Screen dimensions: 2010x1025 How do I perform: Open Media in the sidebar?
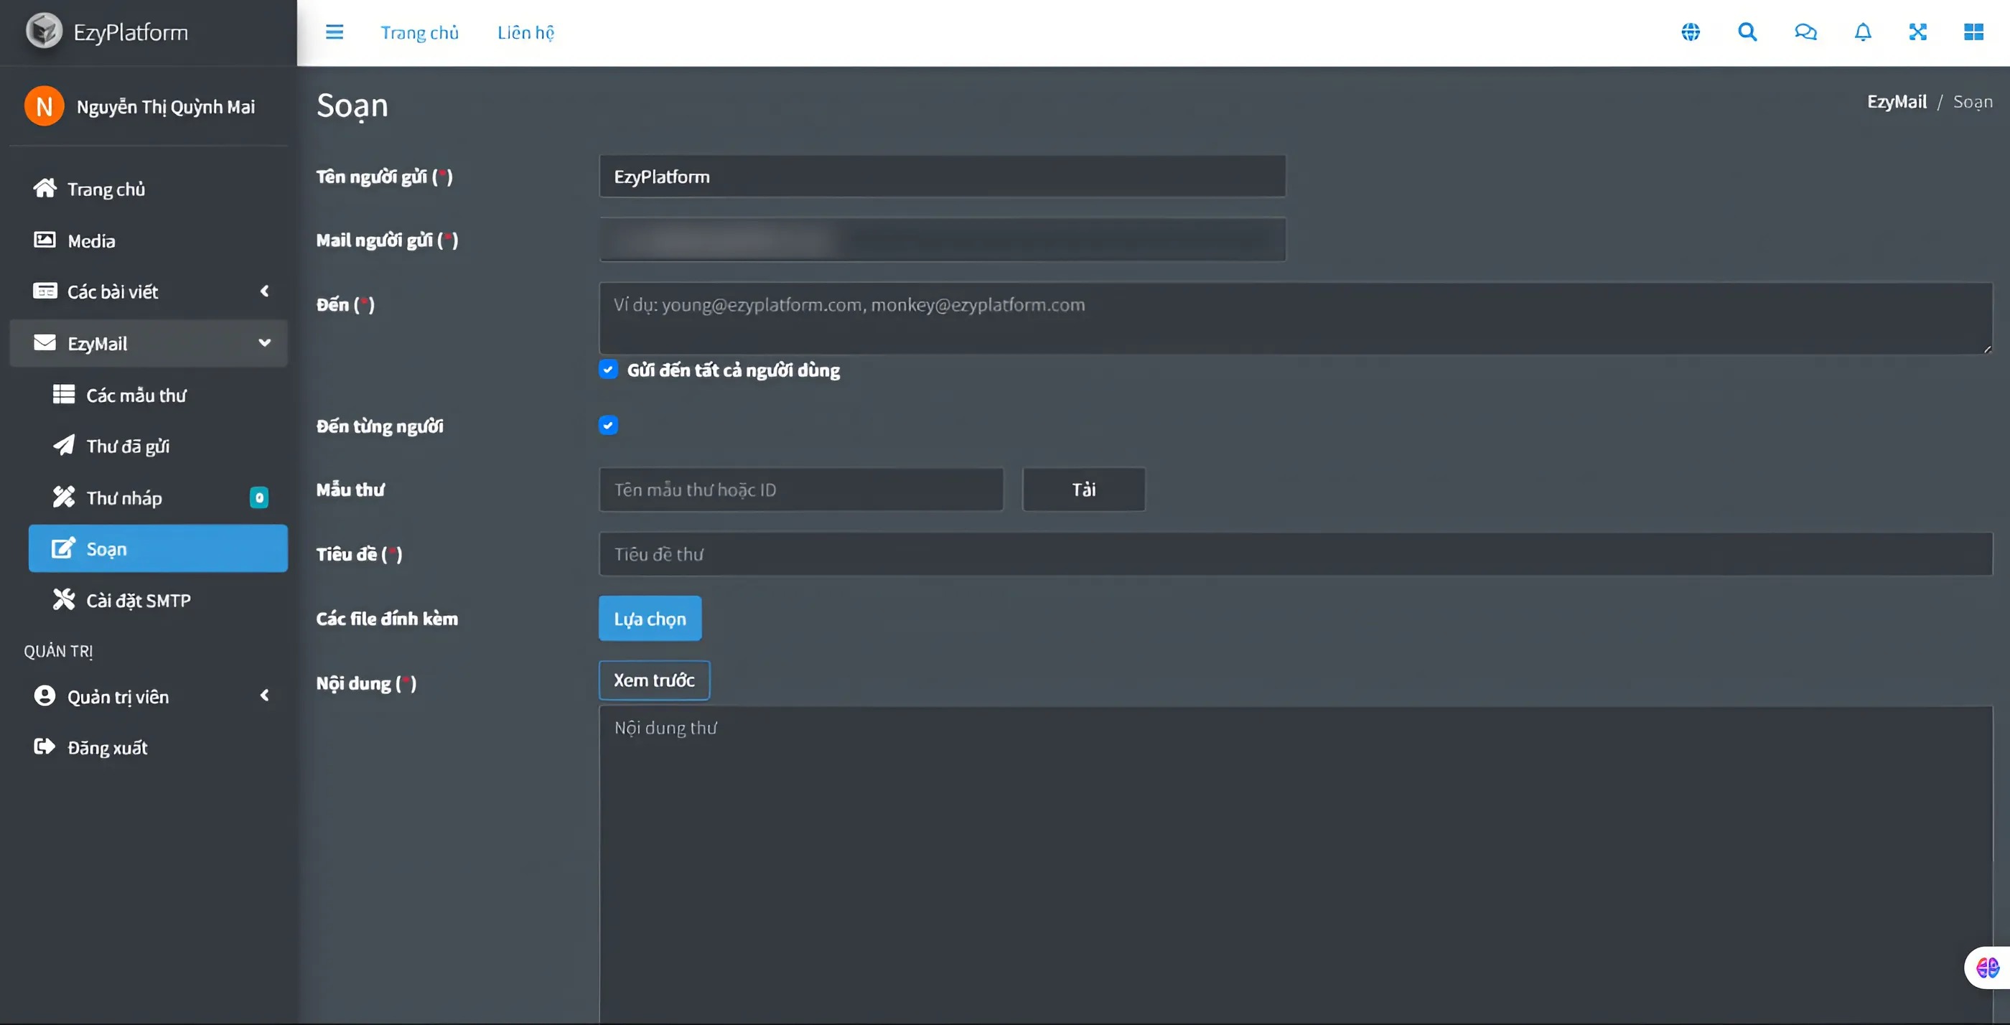pyautogui.click(x=149, y=240)
